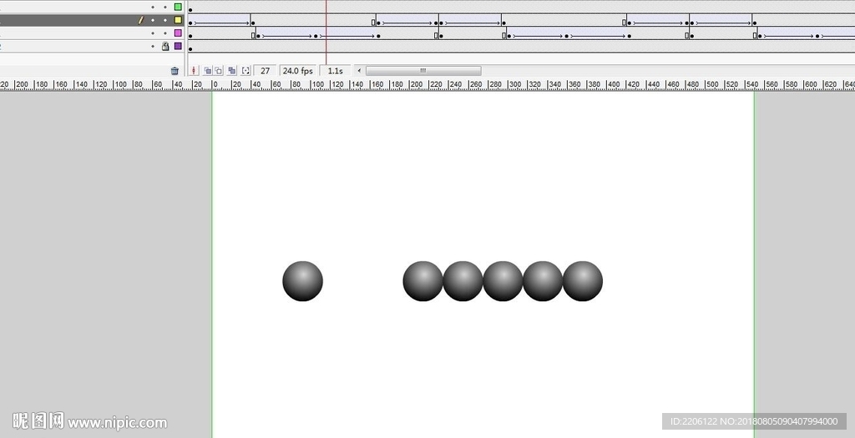This screenshot has width=855, height=438.
Task: Toggle Edit Multiple Frames button
Action: 232,72
